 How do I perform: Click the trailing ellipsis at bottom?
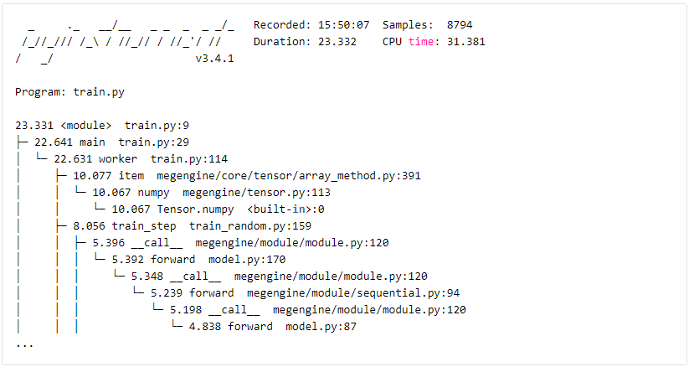(24, 344)
